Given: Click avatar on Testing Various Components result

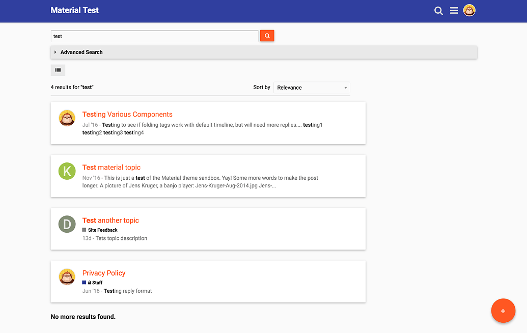Looking at the screenshot, I should click(67, 118).
